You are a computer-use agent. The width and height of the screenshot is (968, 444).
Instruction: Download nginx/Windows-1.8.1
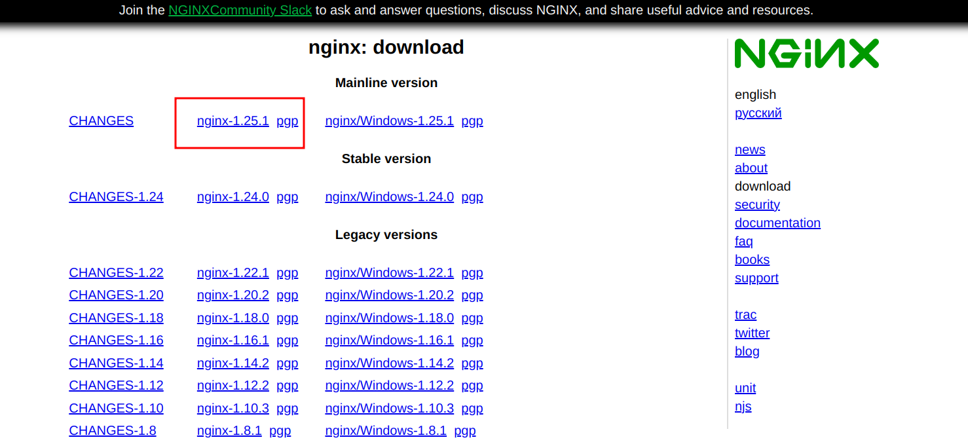pyautogui.click(x=386, y=430)
